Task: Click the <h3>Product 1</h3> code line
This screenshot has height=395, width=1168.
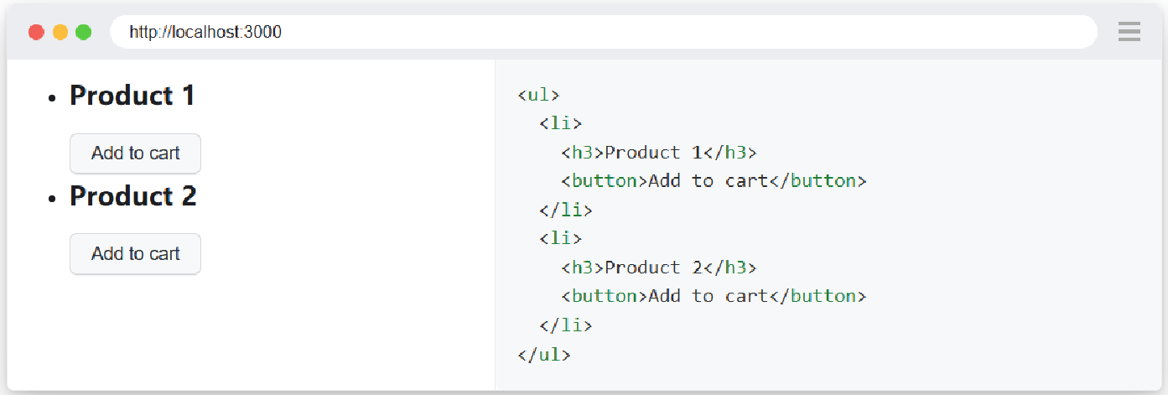Action: 659,153
